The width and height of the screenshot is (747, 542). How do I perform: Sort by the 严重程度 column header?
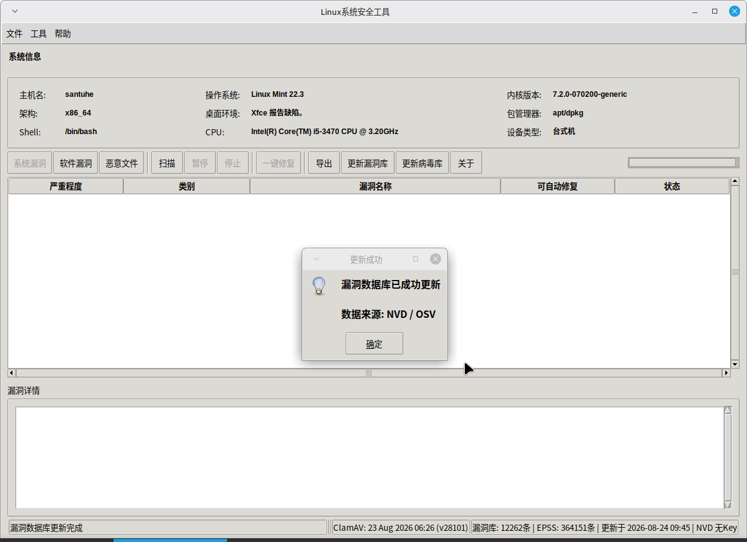coord(66,186)
